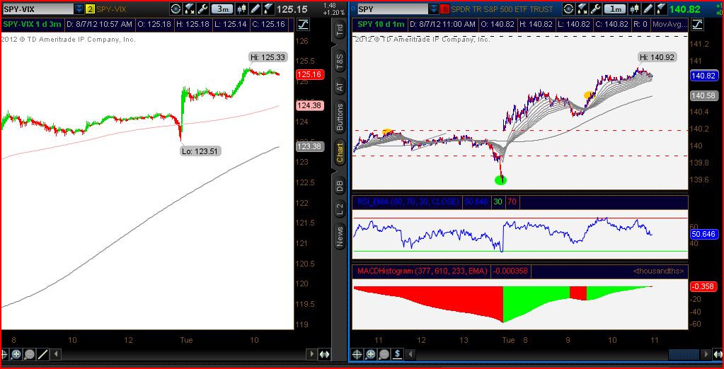This screenshot has height=369, width=724.
Task: Click the MovAvg... study label in SPY header
Action: coord(670,25)
